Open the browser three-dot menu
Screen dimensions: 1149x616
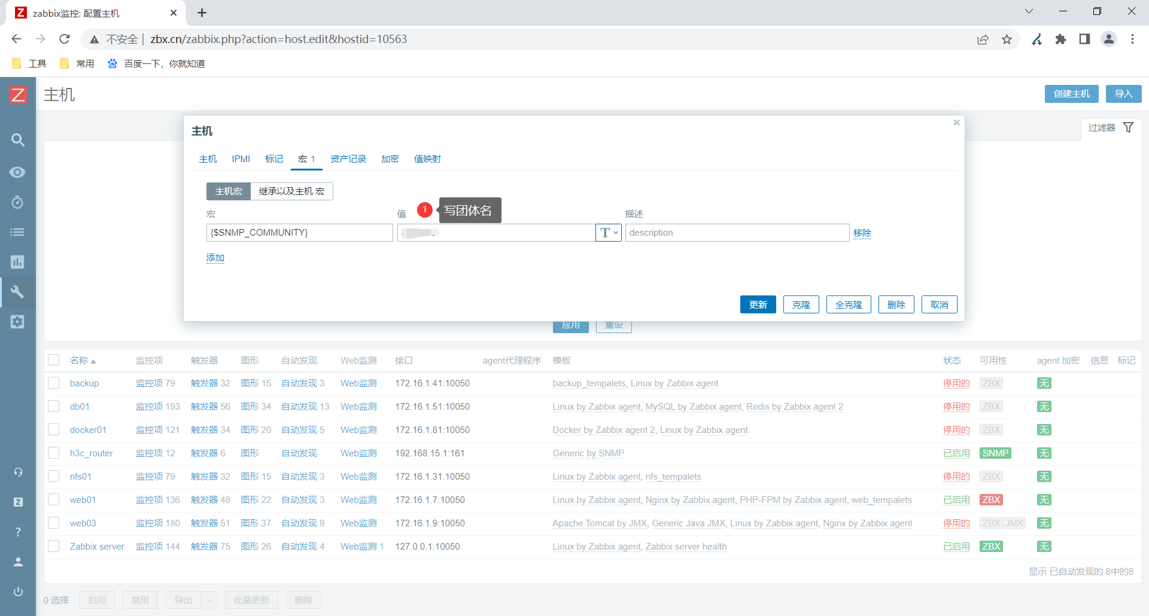[1132, 39]
